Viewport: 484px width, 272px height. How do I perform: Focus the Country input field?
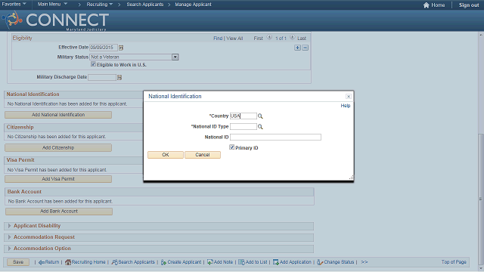point(244,116)
